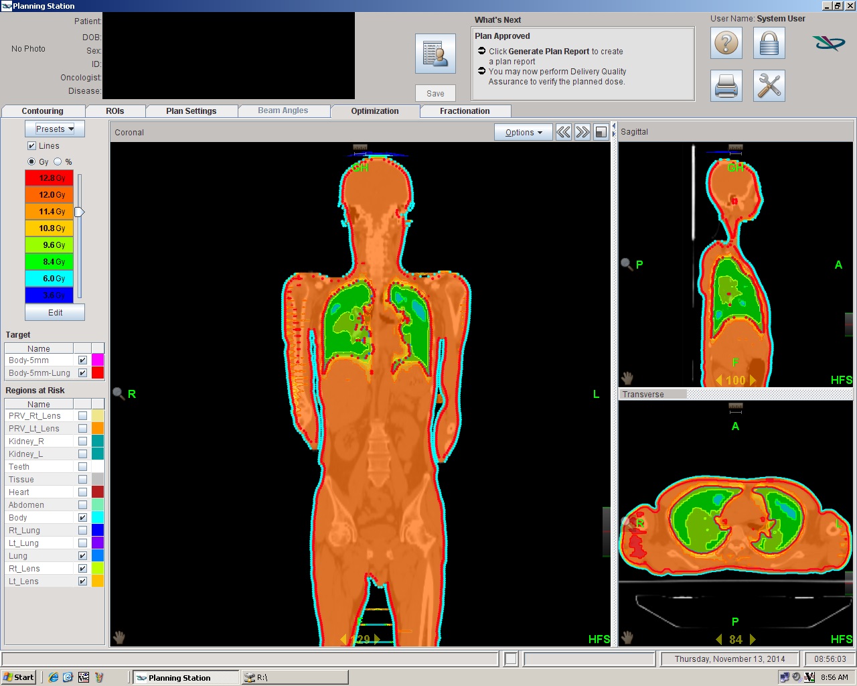857x686 pixels.
Task: Expand the Coronal Options dropdown
Action: [x=524, y=133]
